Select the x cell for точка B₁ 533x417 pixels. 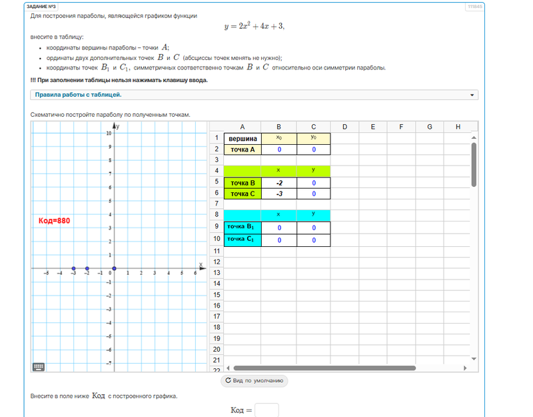pyautogui.click(x=278, y=228)
